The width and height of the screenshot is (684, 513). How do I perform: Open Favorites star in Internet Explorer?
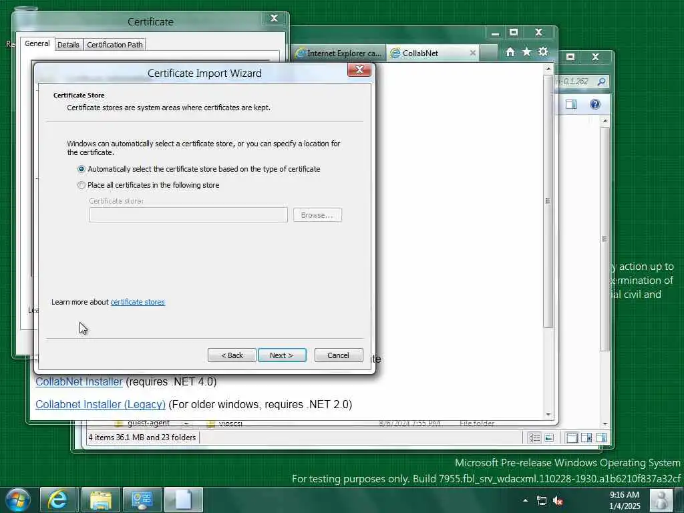pos(526,52)
